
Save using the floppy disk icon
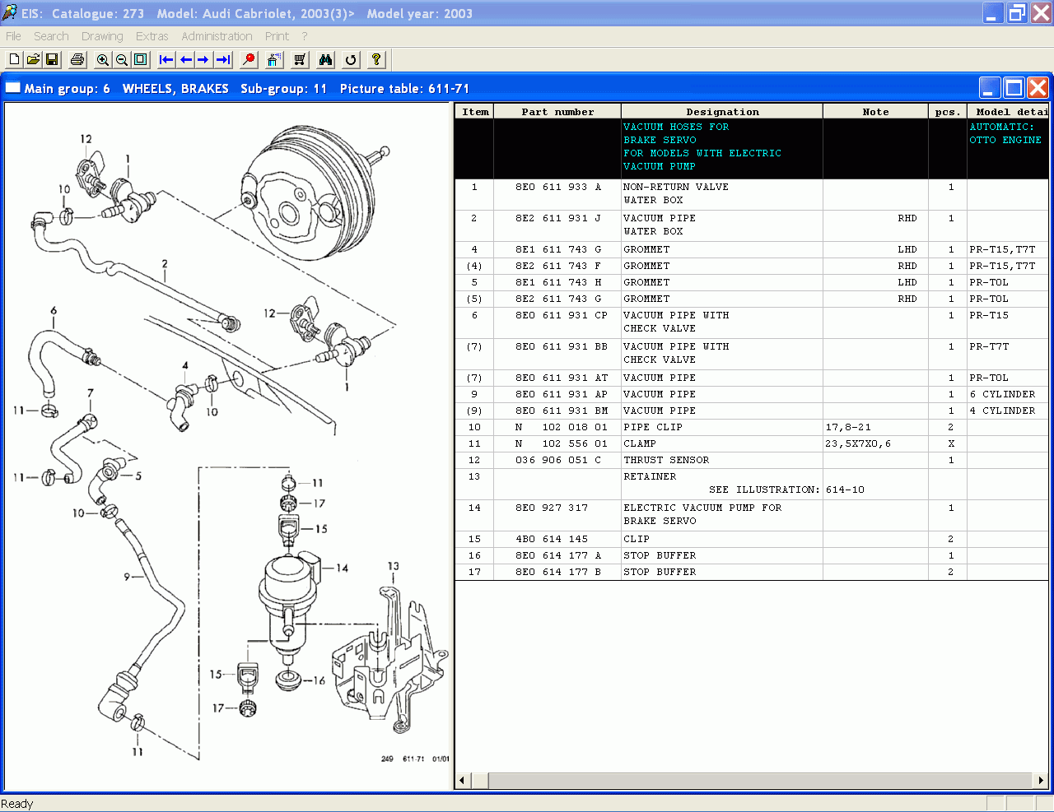click(52, 59)
